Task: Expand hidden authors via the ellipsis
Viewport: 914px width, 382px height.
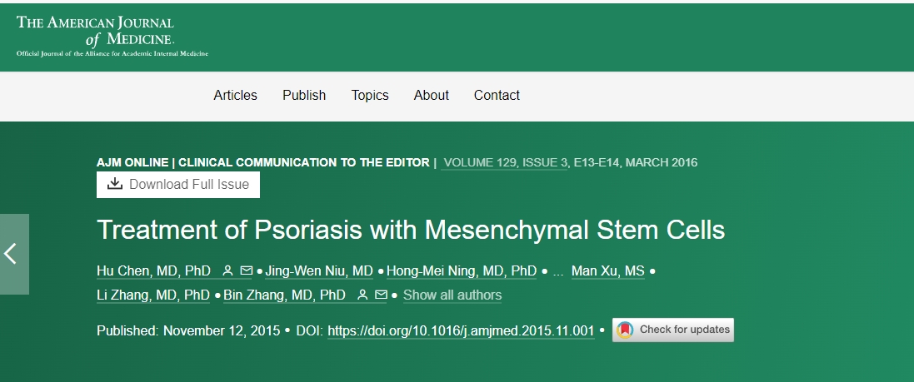Action: (x=558, y=271)
